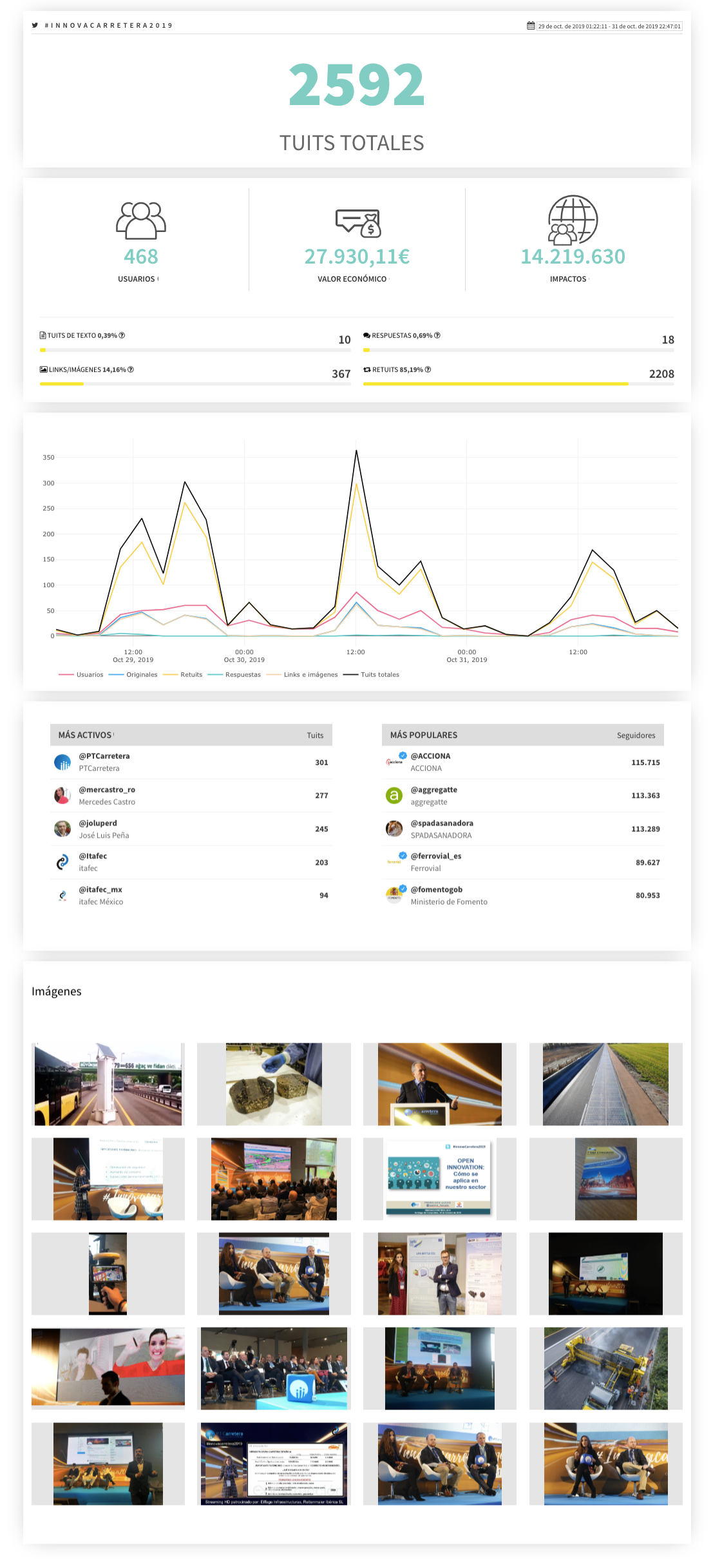Click the #INNOVACARRETERA2019 hashtag title

coord(109,26)
